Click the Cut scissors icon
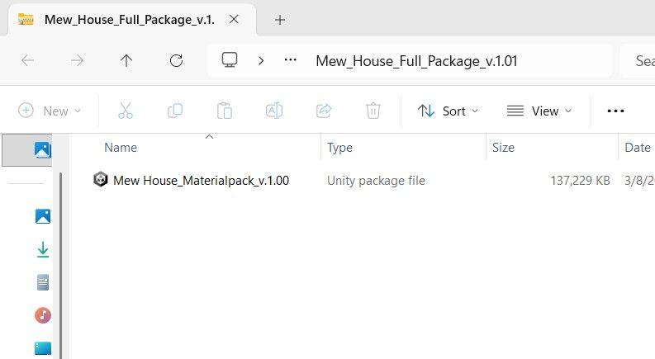The image size is (655, 359). click(126, 111)
